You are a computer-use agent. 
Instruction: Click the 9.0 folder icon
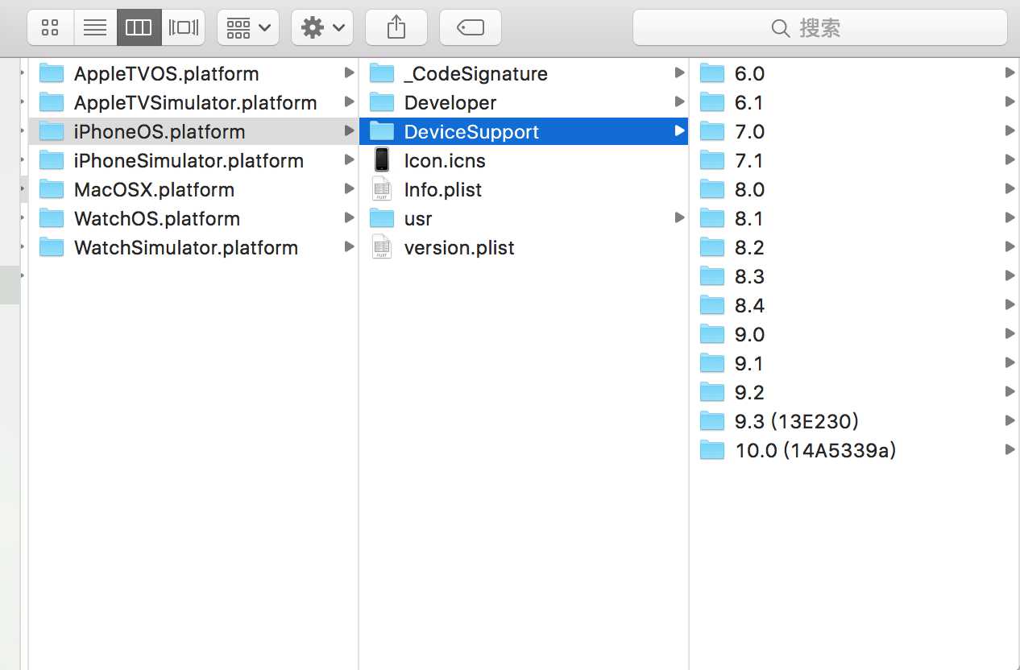(712, 334)
